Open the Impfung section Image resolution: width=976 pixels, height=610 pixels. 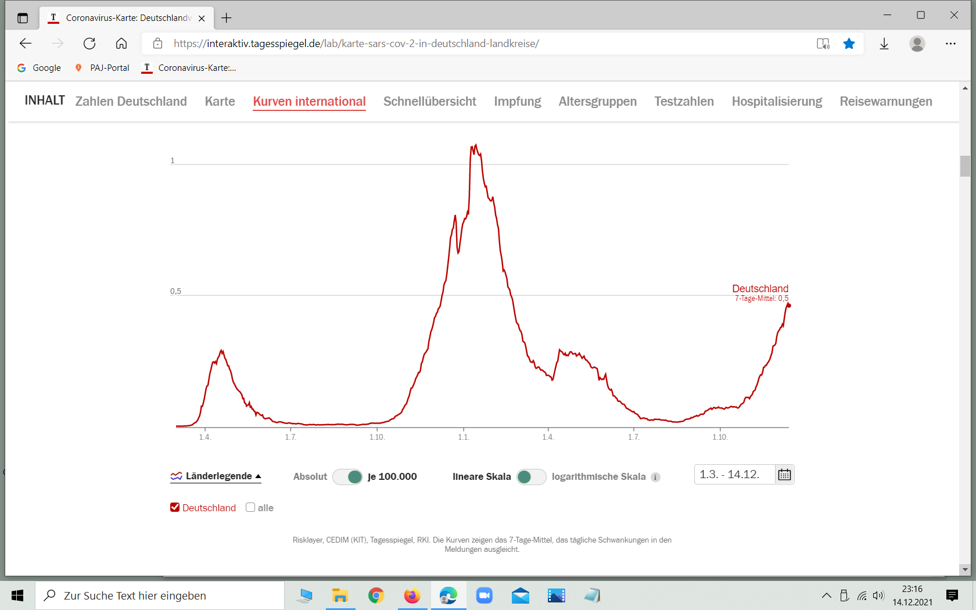(x=518, y=102)
